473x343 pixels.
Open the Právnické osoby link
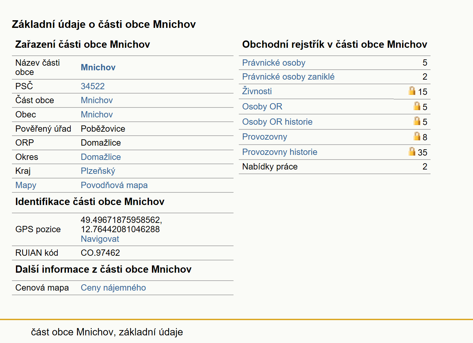tap(274, 63)
